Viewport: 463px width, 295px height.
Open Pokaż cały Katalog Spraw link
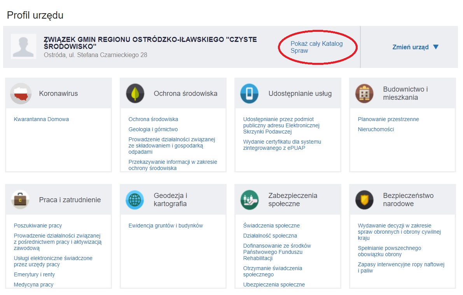coord(316,47)
